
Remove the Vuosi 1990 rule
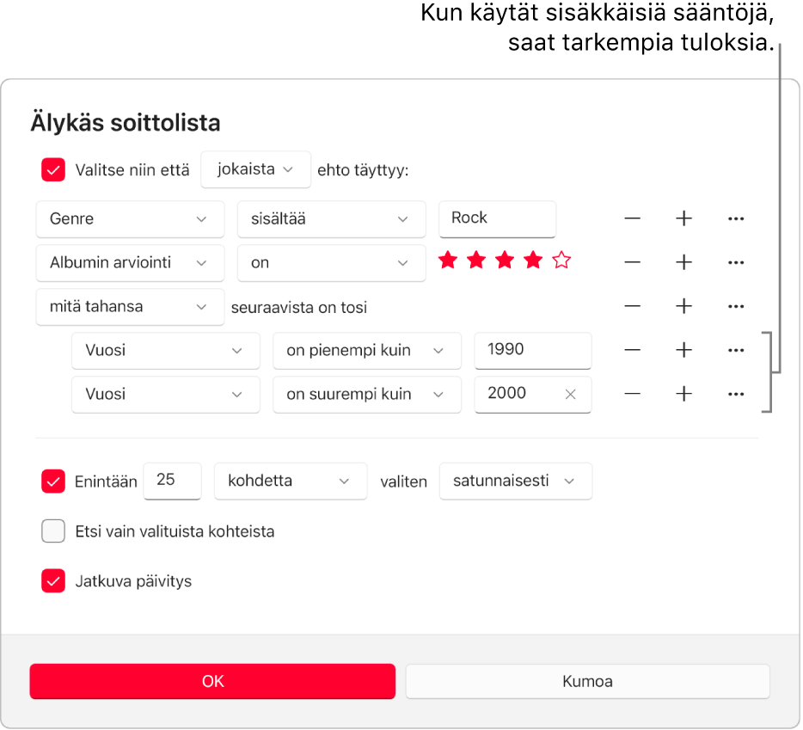coord(632,351)
